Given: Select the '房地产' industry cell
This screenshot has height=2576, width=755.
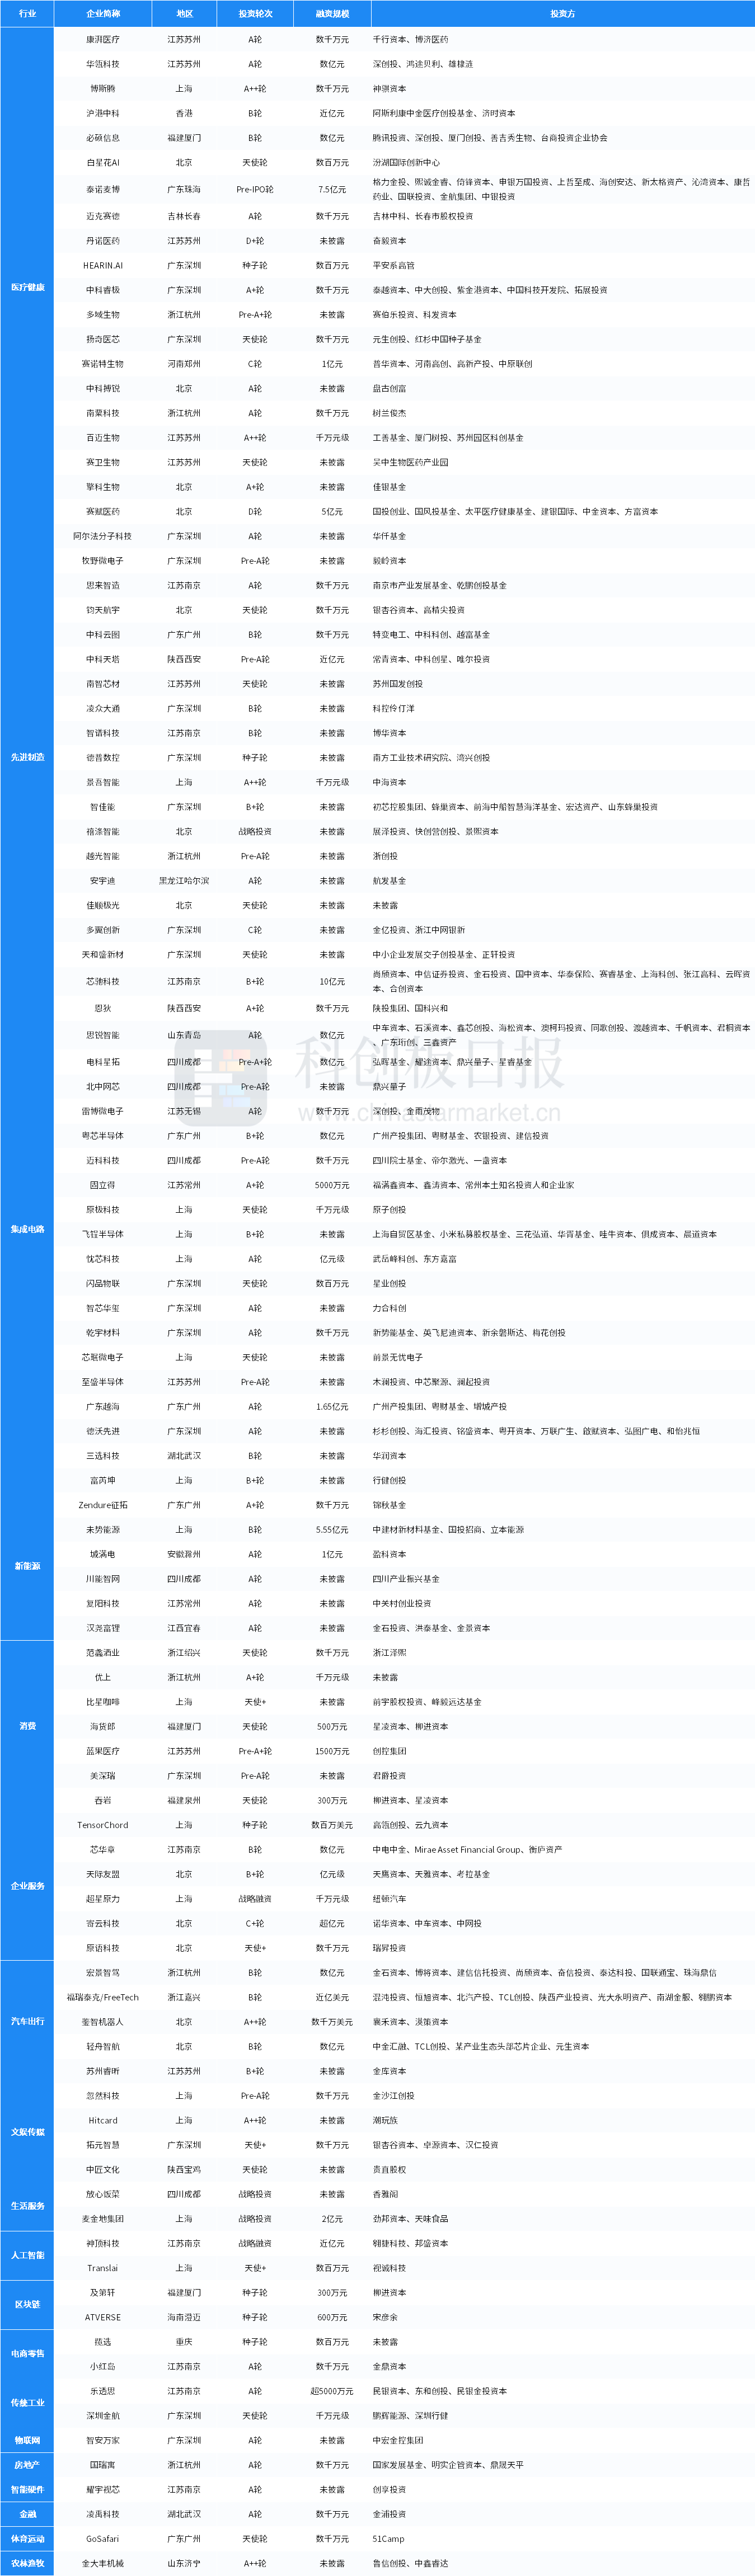Looking at the screenshot, I should pyautogui.click(x=27, y=2465).
